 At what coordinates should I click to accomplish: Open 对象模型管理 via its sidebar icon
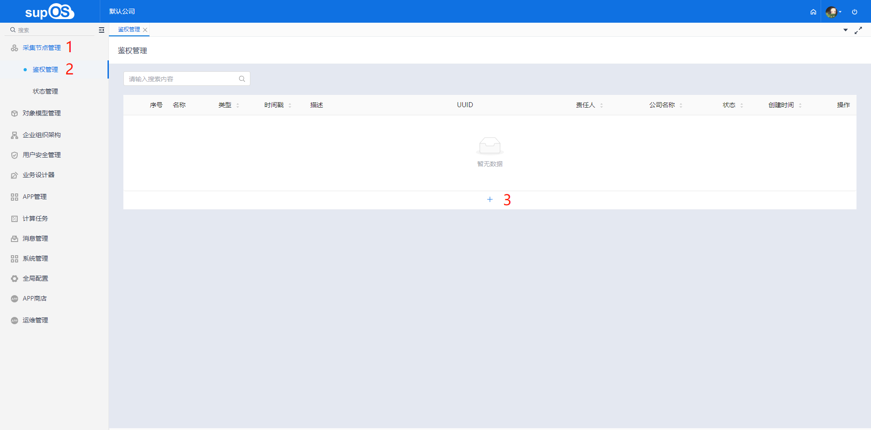click(x=14, y=113)
